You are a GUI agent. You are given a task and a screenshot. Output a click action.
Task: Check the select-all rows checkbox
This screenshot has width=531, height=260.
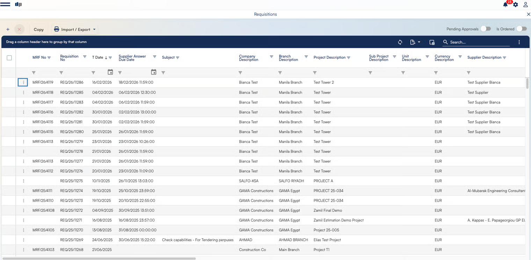[9, 58]
